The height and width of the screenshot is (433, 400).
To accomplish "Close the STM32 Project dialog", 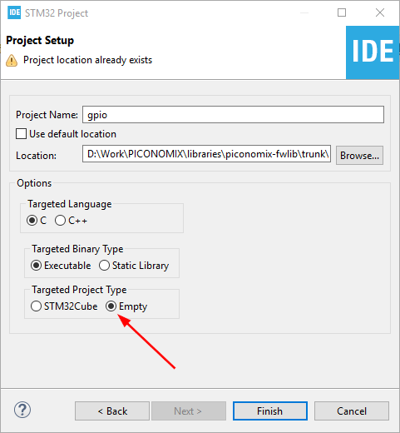I will (x=380, y=12).
